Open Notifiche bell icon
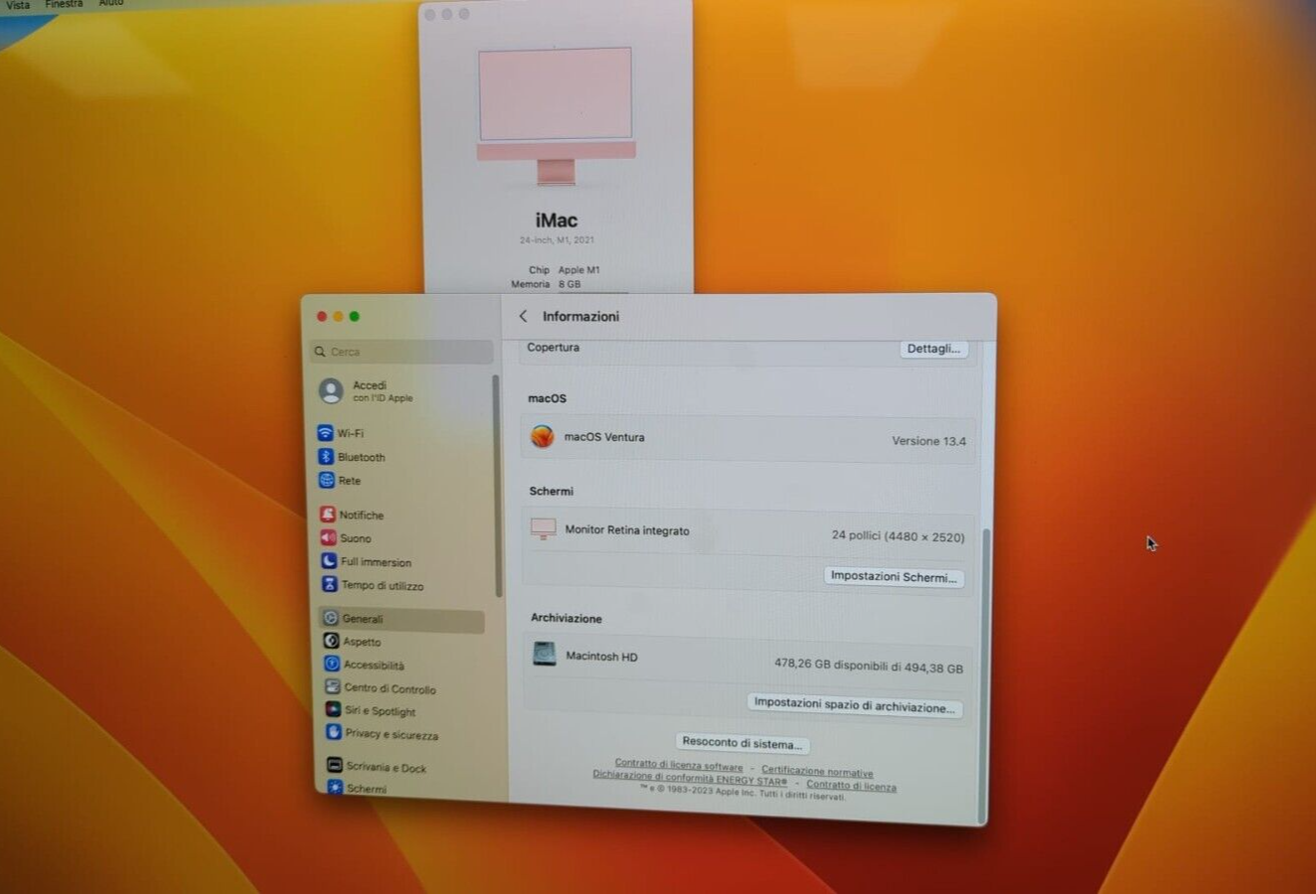Screen dimensions: 1316x894 327,515
